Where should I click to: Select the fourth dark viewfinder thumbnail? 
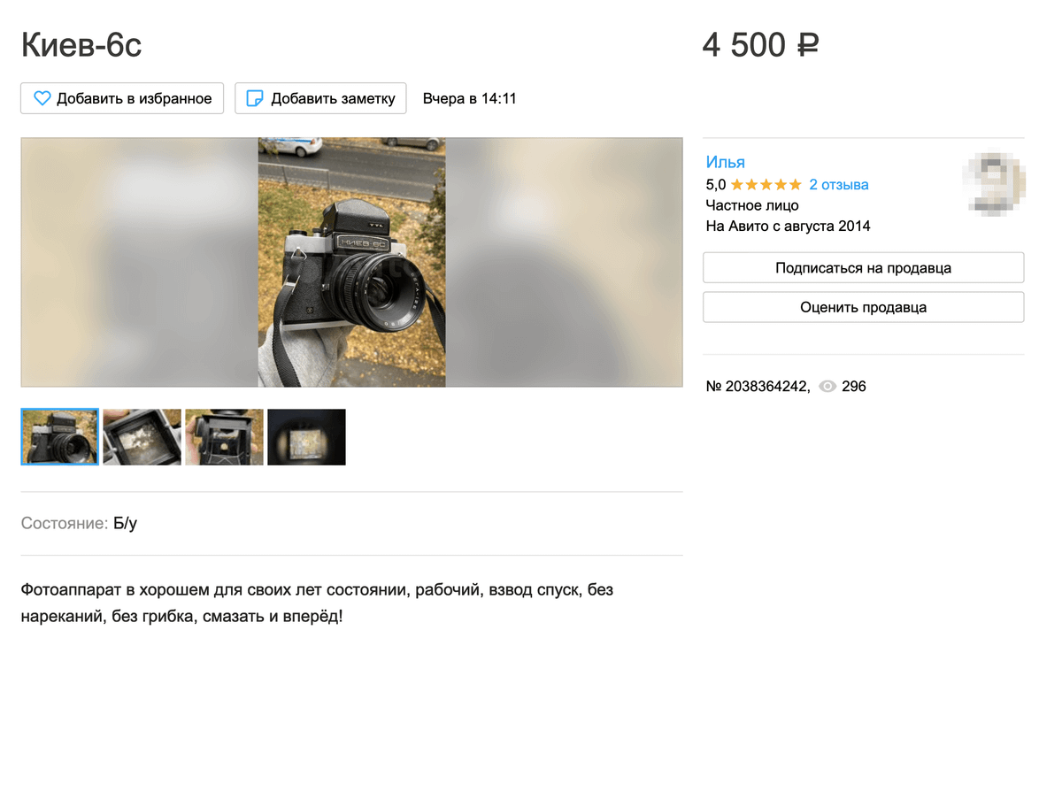(307, 436)
